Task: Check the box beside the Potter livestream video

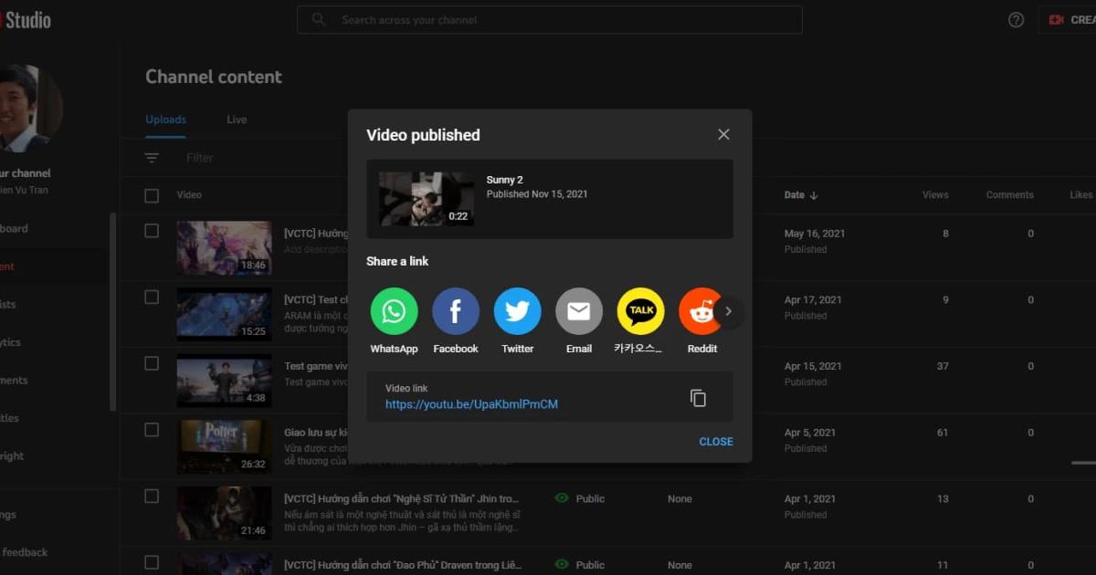Action: (151, 429)
